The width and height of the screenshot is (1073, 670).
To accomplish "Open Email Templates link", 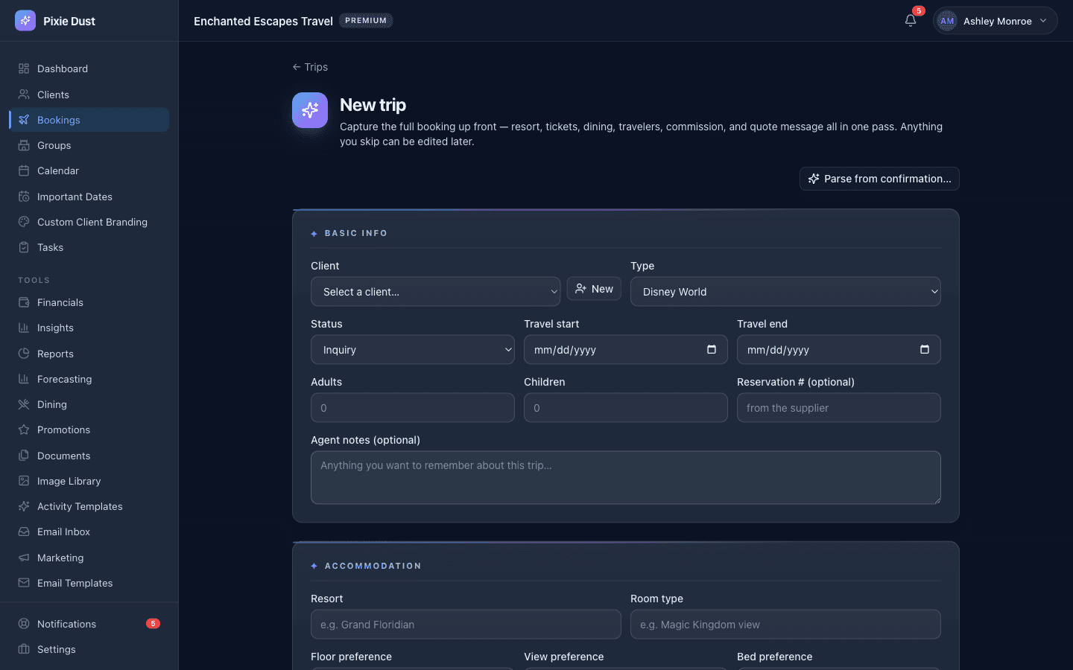I will [x=89, y=583].
